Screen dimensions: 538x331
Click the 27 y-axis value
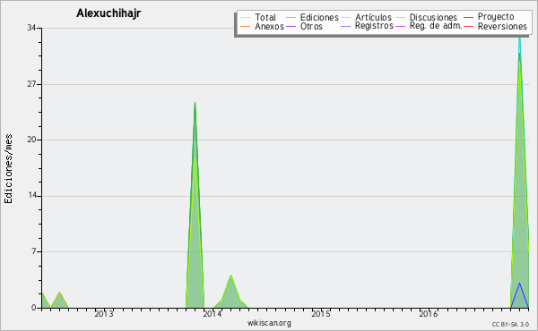point(31,84)
